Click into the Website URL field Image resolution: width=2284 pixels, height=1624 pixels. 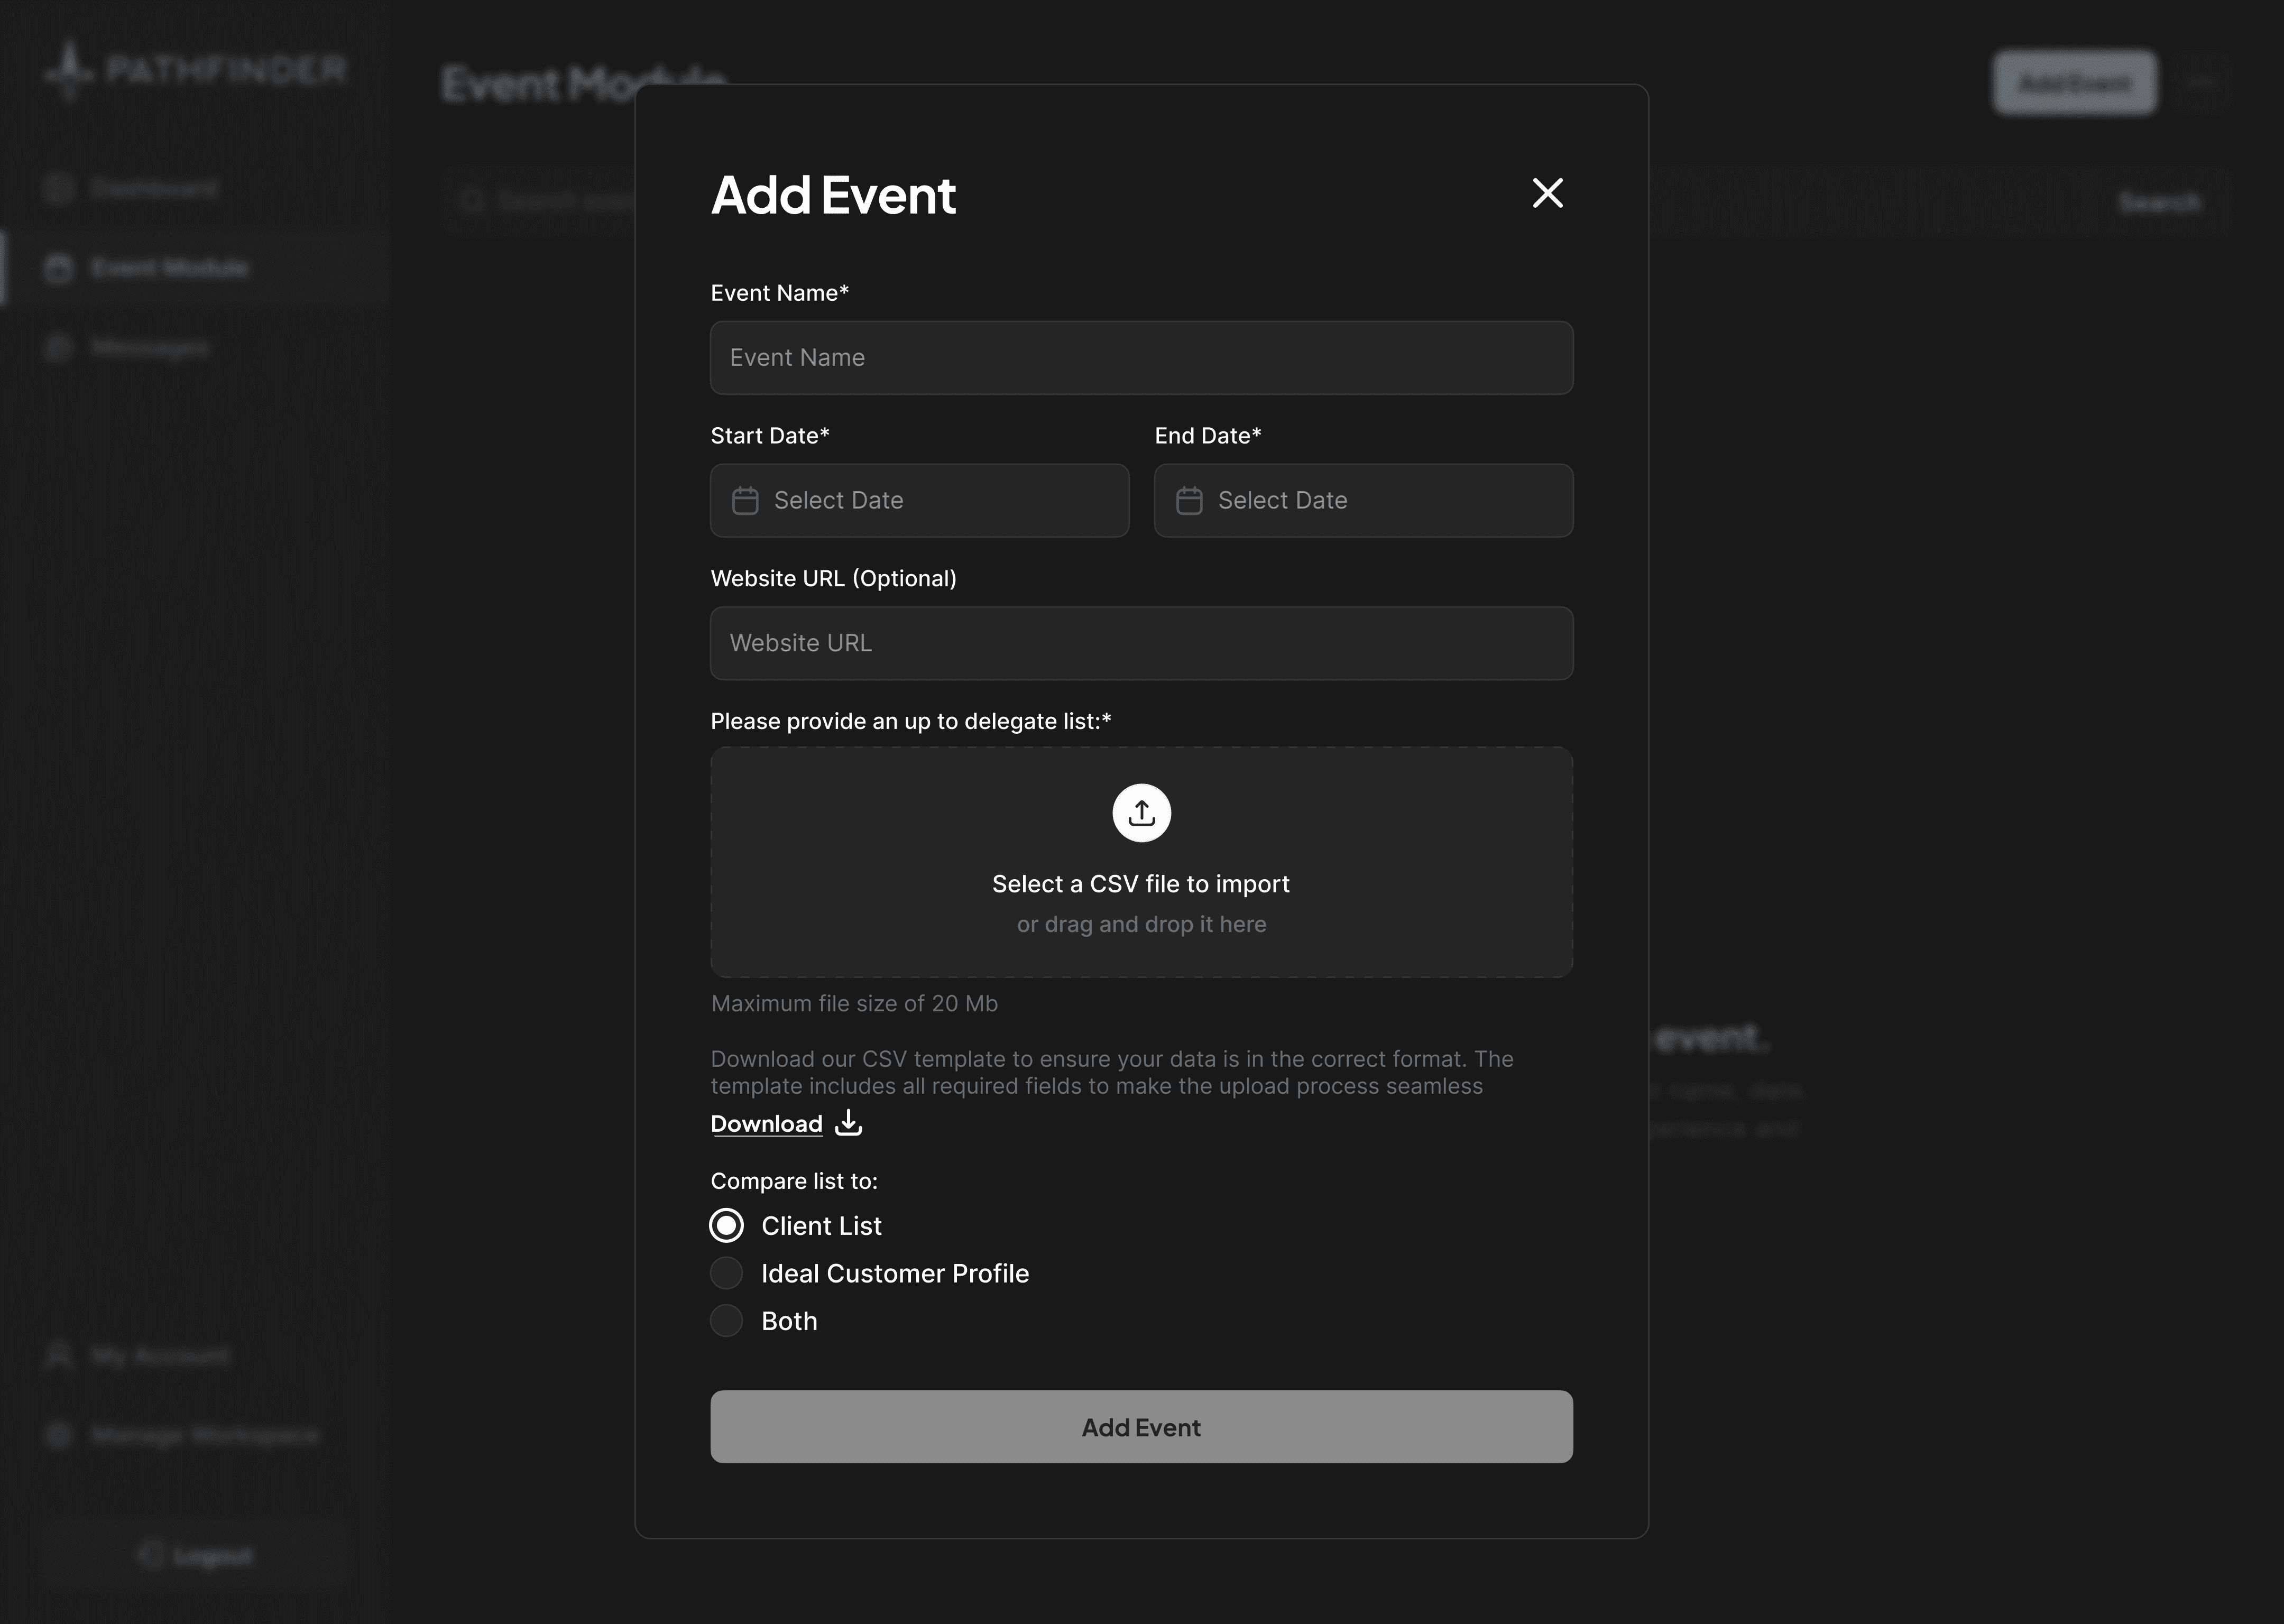1141,643
